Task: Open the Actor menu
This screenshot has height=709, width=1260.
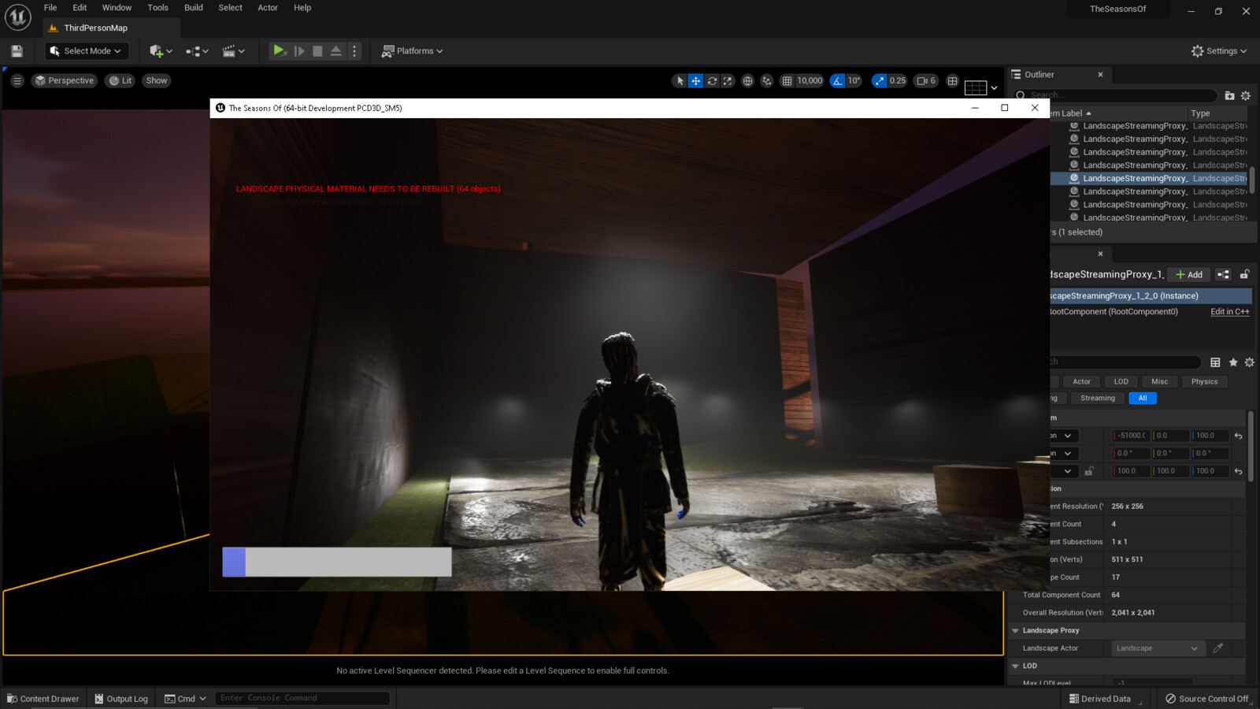Action: (268, 8)
